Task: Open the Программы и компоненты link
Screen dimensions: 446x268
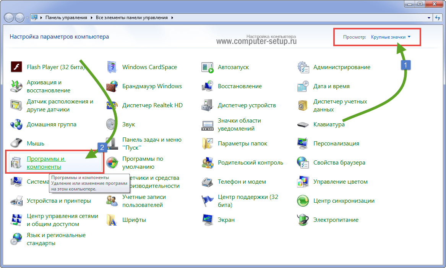Action: (46, 163)
